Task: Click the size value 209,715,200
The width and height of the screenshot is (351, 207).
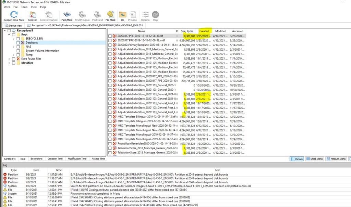Action: click(x=188, y=81)
